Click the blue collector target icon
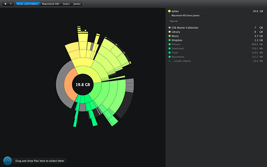The width and height of the screenshot is (267, 167). pyautogui.click(x=7, y=161)
